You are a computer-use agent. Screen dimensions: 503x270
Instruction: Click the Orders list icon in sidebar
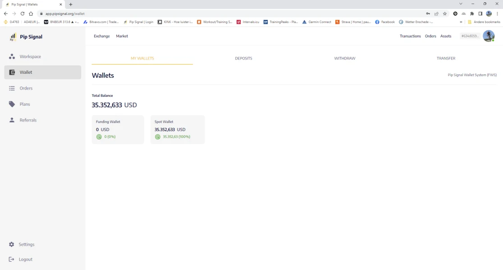coord(12,88)
